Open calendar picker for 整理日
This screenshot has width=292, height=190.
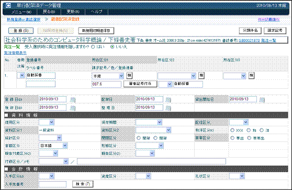coord(168,108)
